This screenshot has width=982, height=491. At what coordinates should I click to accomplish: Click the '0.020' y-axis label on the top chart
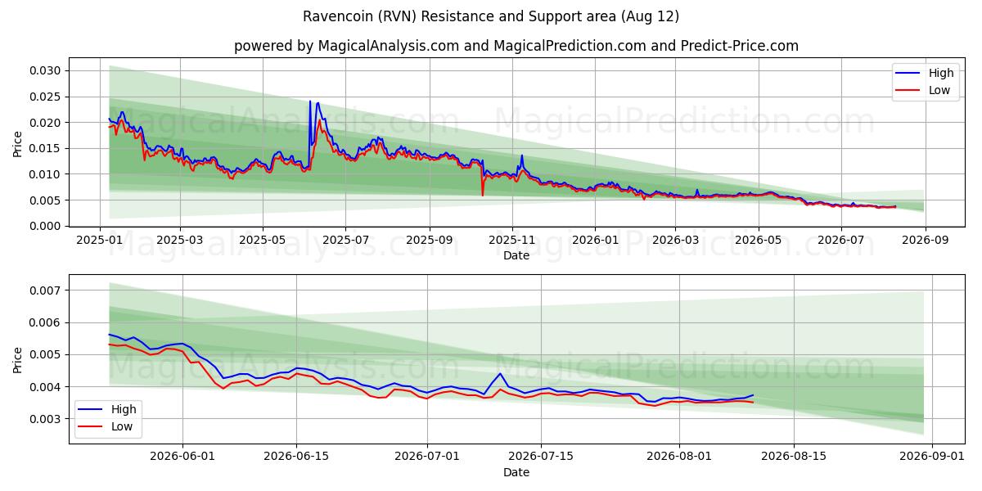pyautogui.click(x=46, y=123)
